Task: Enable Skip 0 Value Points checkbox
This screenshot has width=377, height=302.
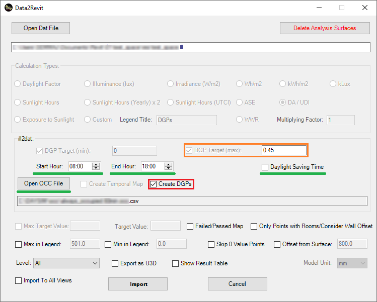Action: pos(211,244)
